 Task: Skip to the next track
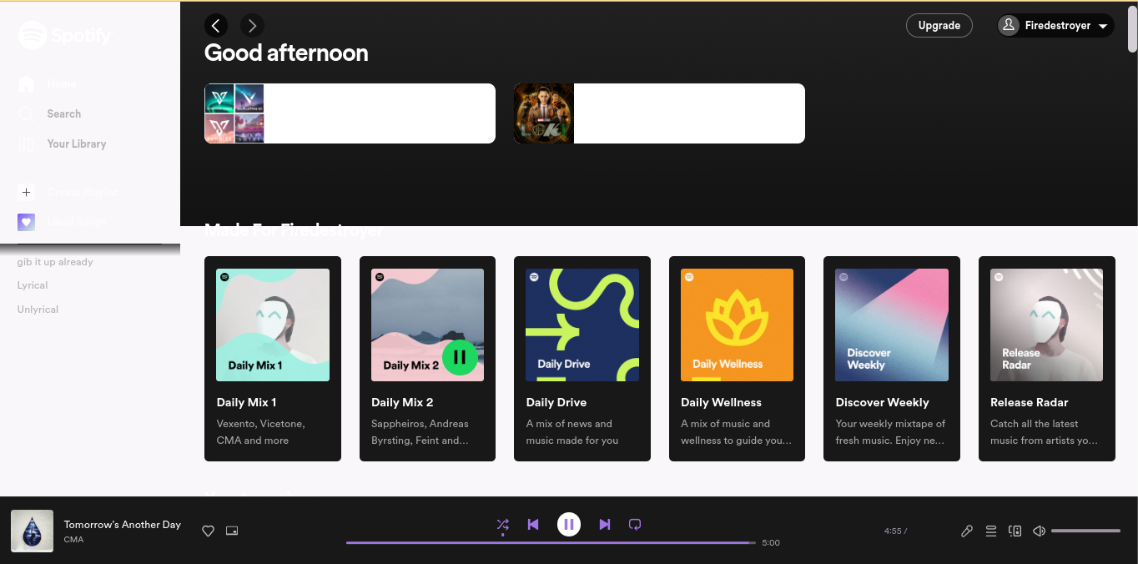coord(605,525)
